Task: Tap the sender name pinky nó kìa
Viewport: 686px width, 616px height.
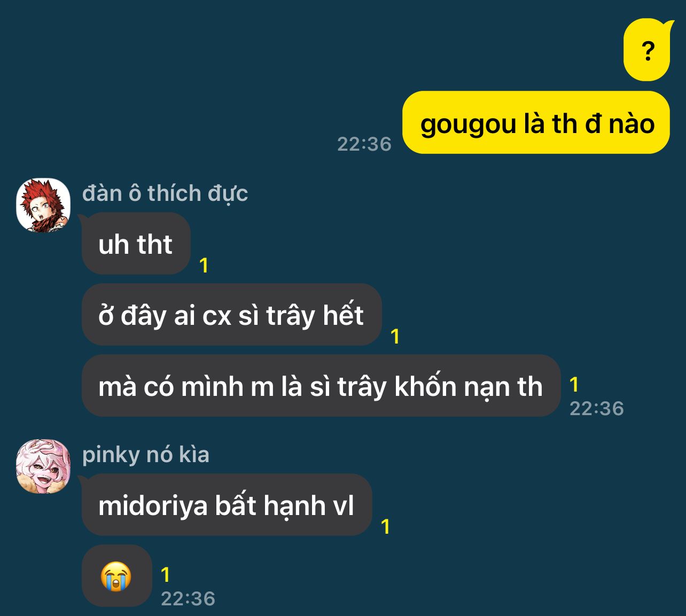Action: pyautogui.click(x=146, y=455)
